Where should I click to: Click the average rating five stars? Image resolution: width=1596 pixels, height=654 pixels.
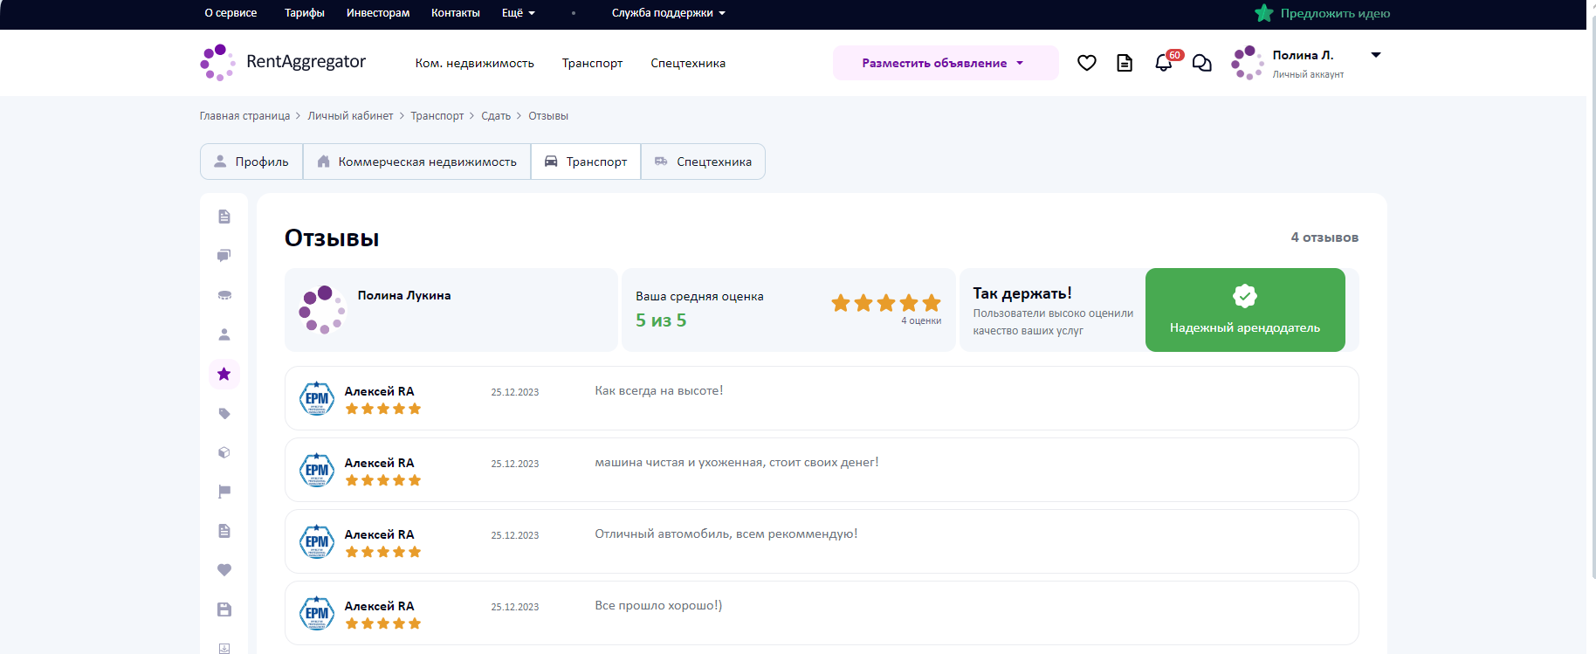pyautogui.click(x=886, y=303)
